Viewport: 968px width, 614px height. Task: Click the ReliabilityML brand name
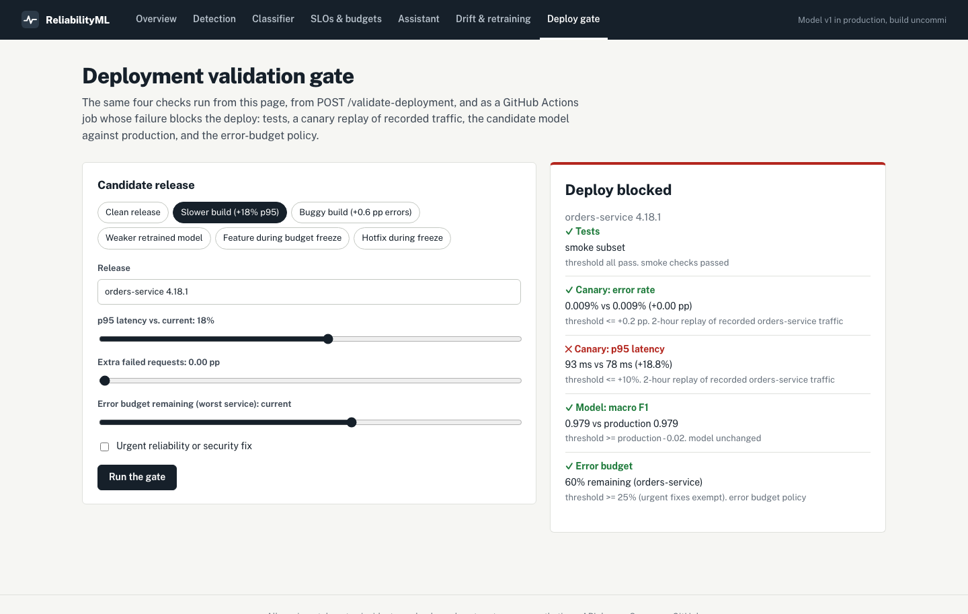click(77, 20)
